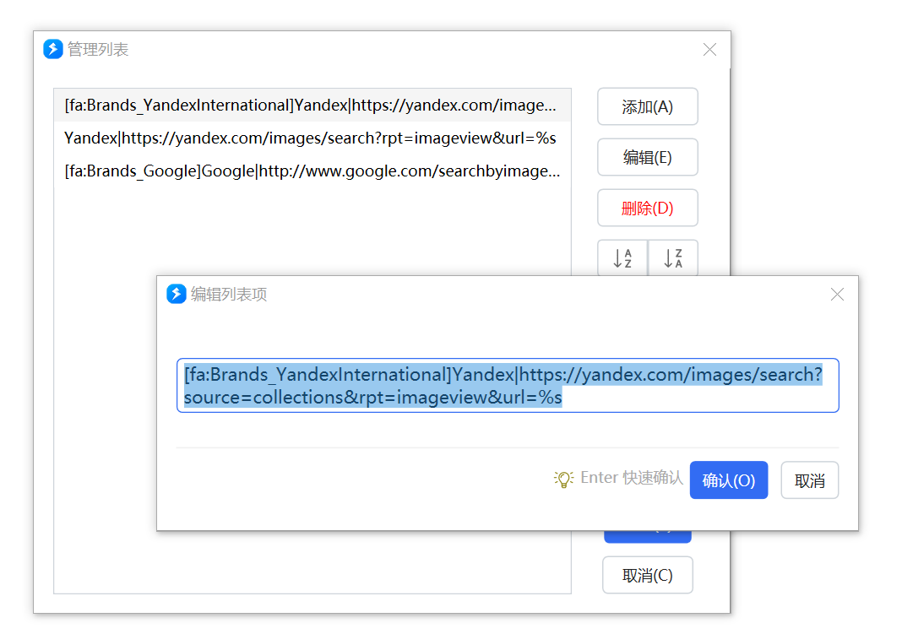The width and height of the screenshot is (902, 634).
Task: Click the red 删除(D) button
Action: (648, 208)
